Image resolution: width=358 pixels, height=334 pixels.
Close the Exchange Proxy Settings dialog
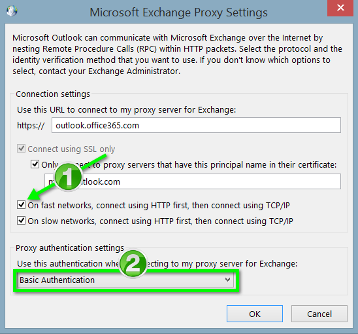click(340, 8)
